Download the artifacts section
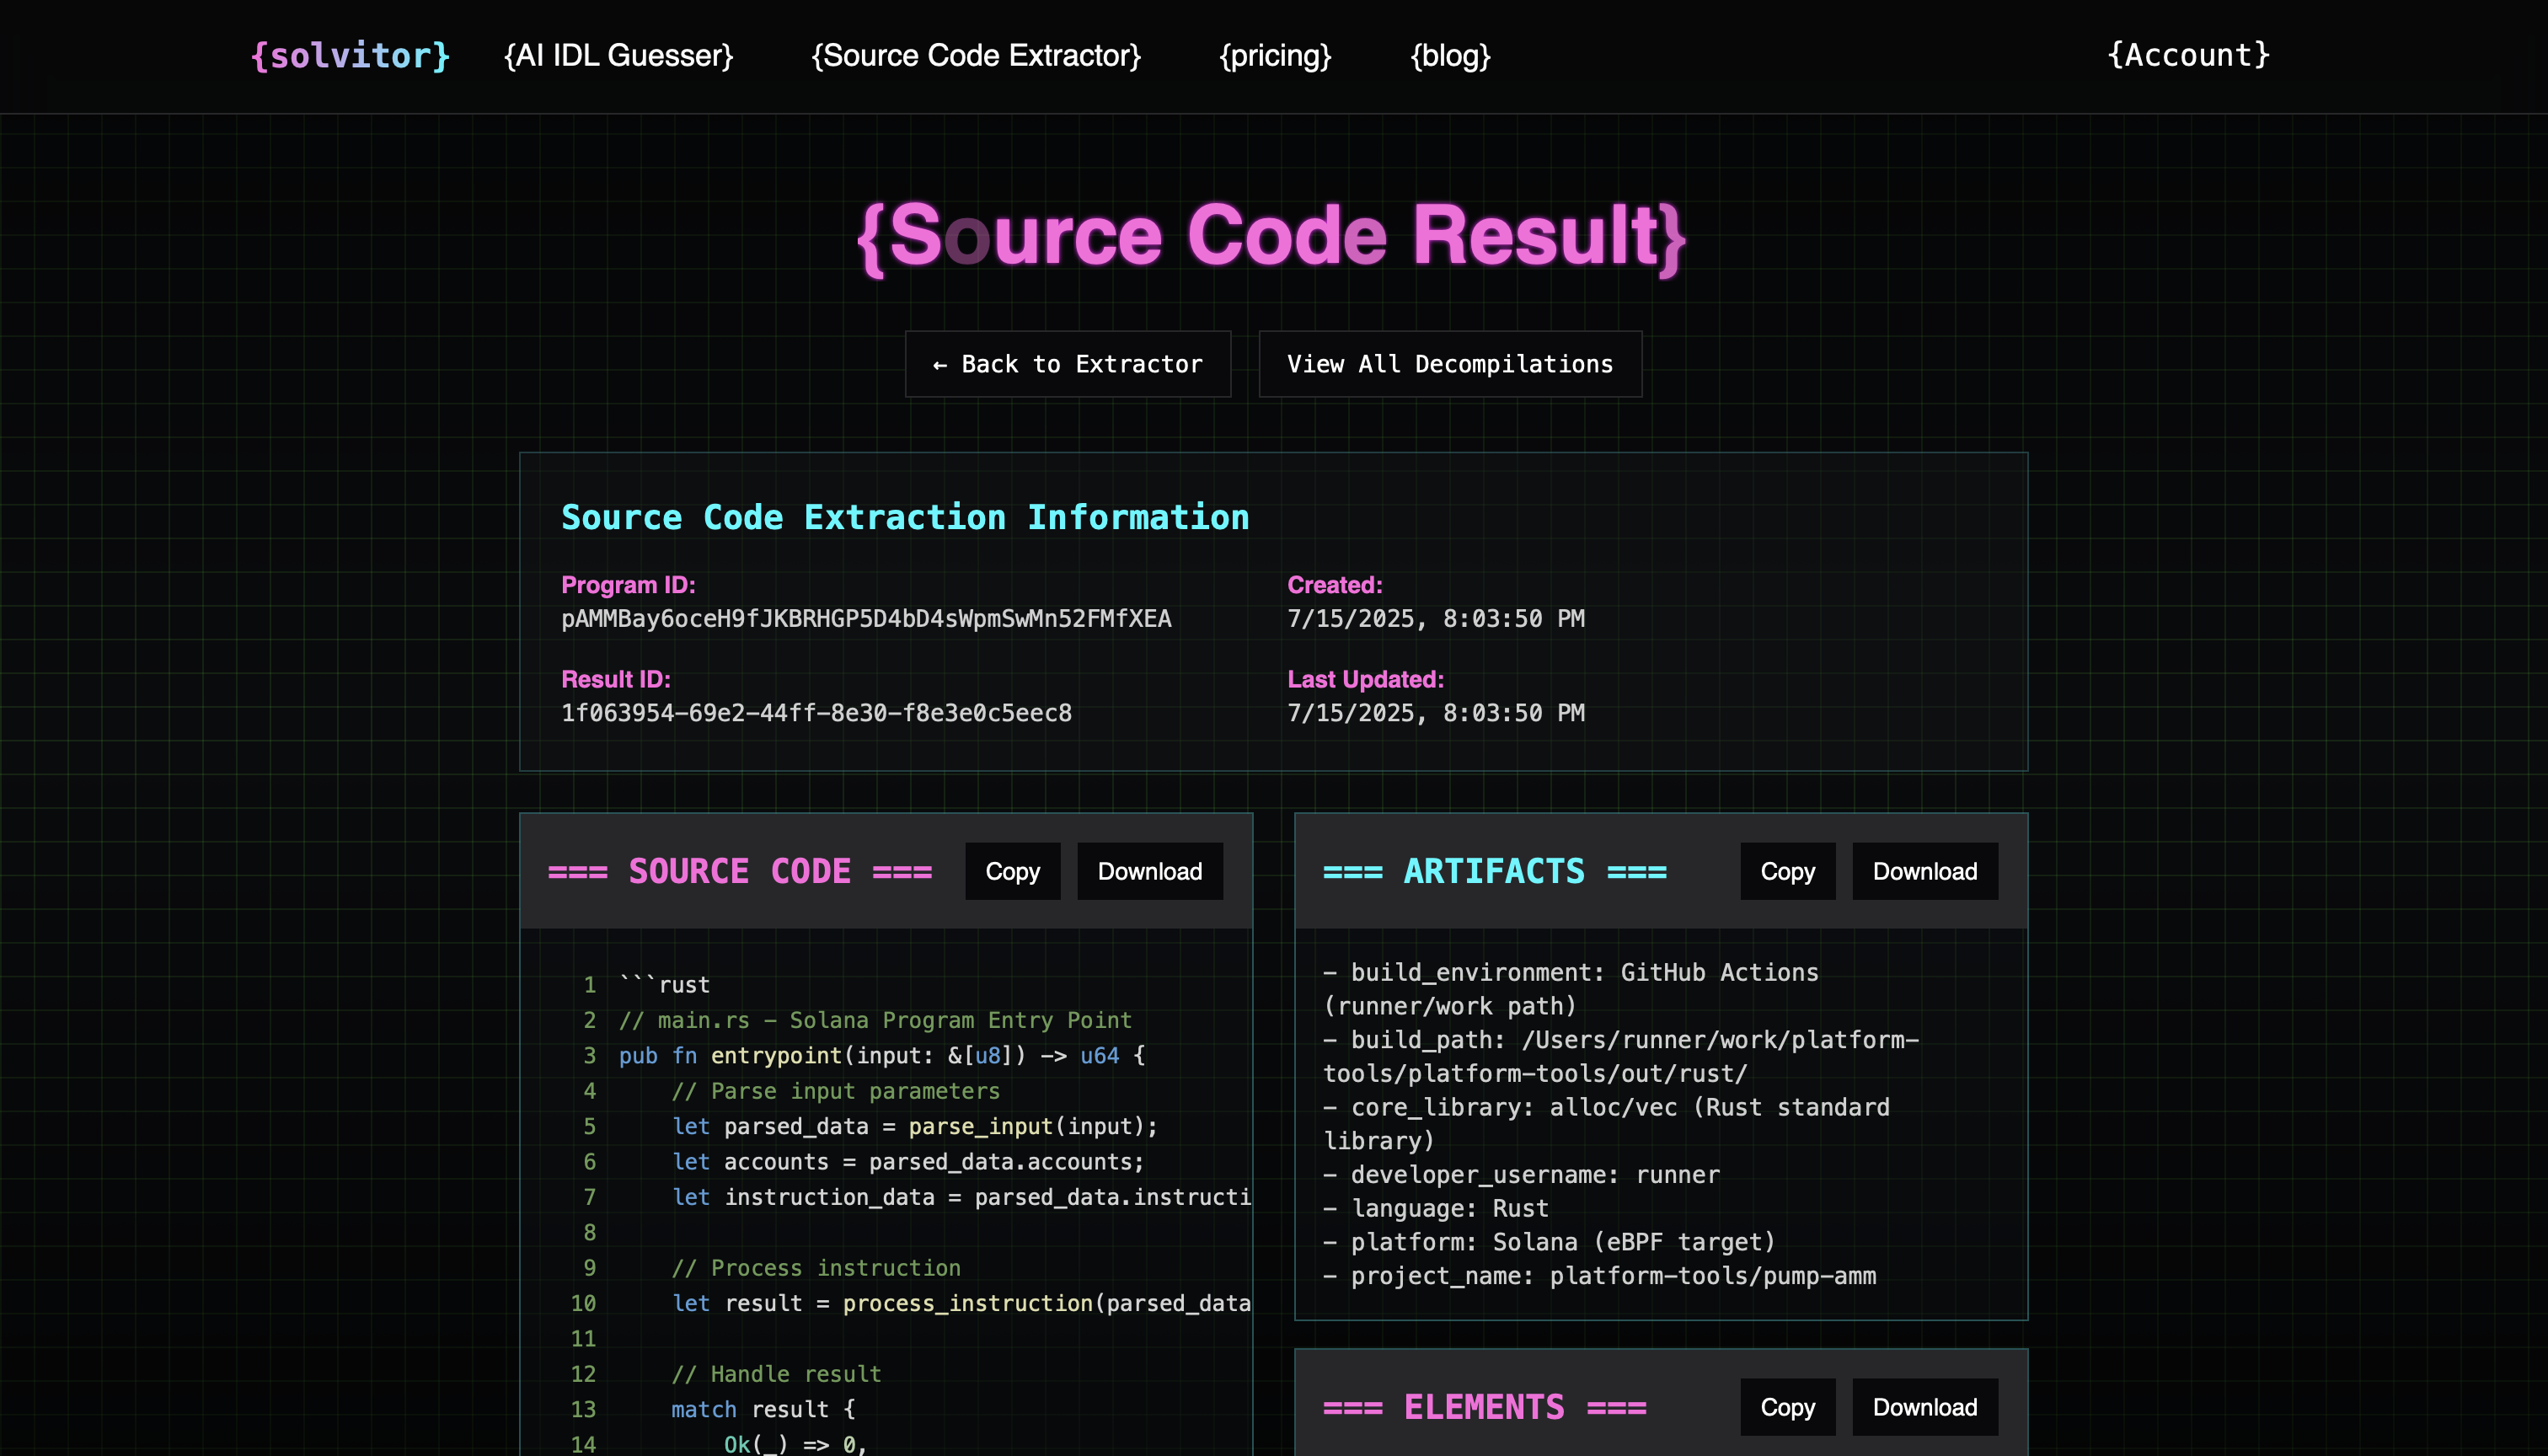2548x1456 pixels. (1925, 871)
